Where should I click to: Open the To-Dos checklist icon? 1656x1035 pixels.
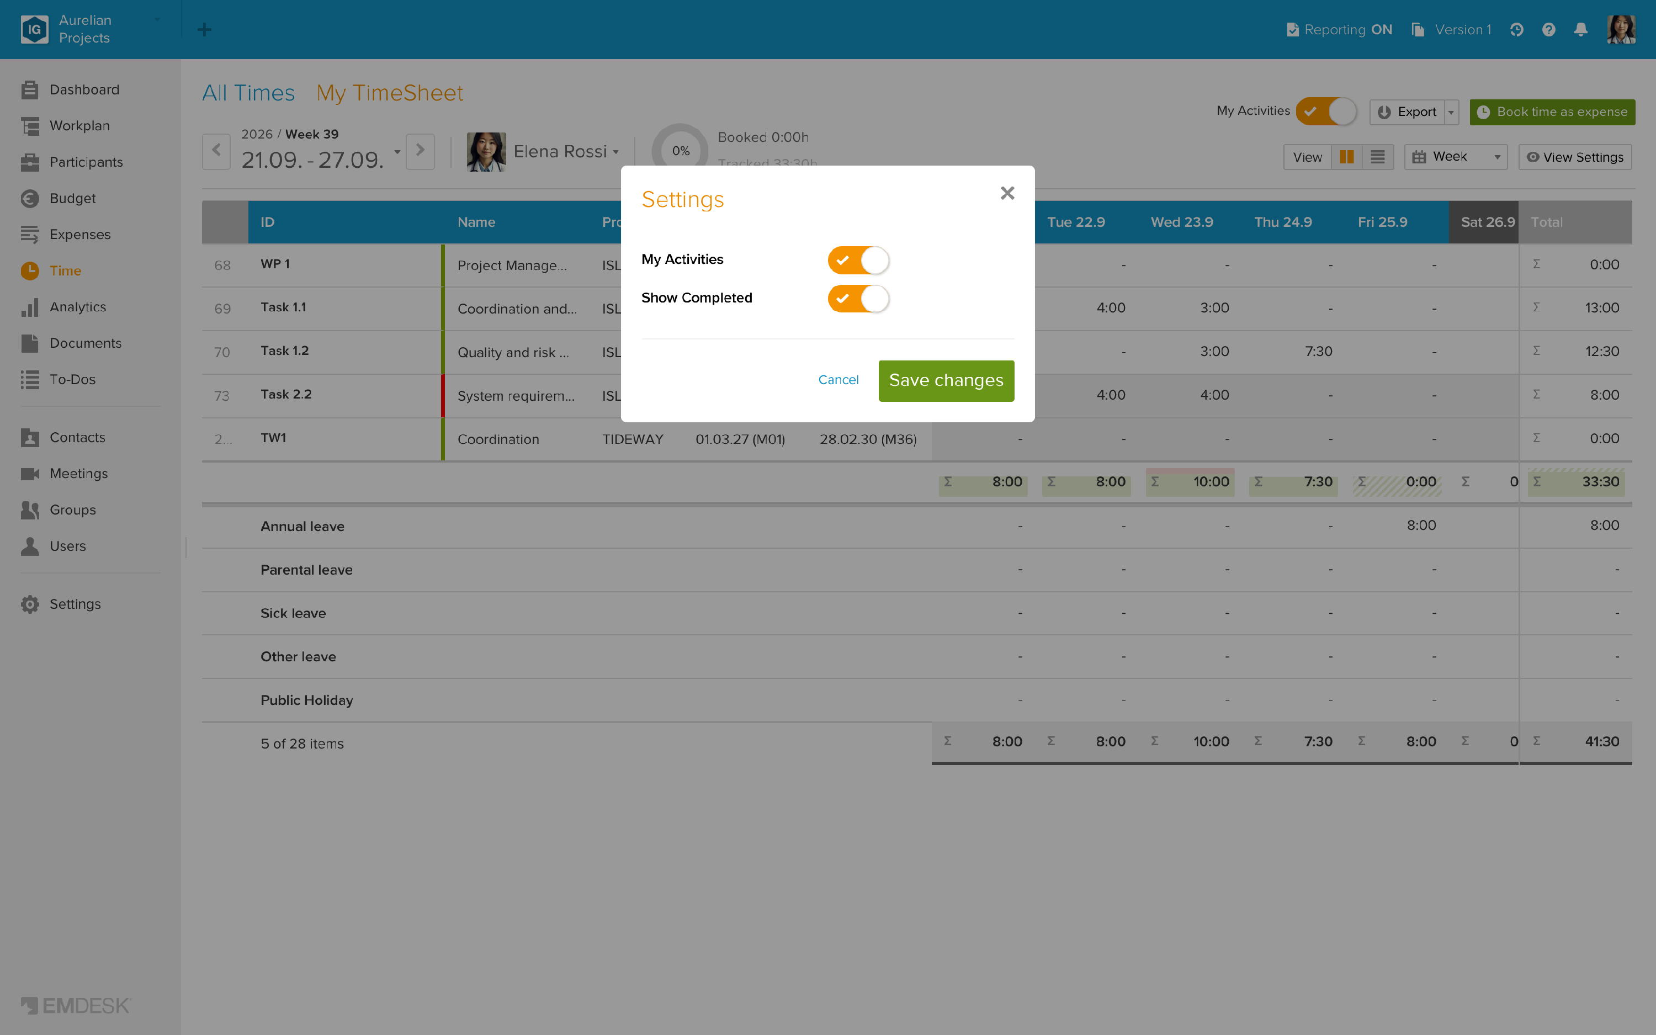[x=29, y=379]
